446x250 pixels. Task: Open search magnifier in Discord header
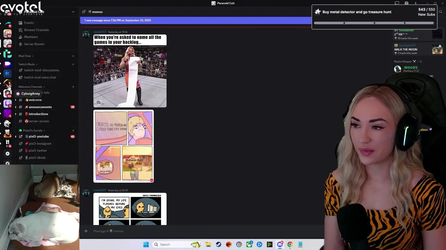(x=440, y=12)
